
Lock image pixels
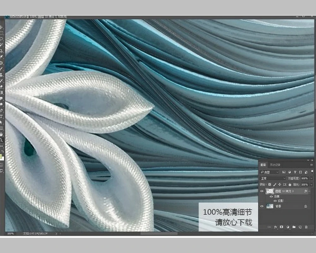point(275,184)
